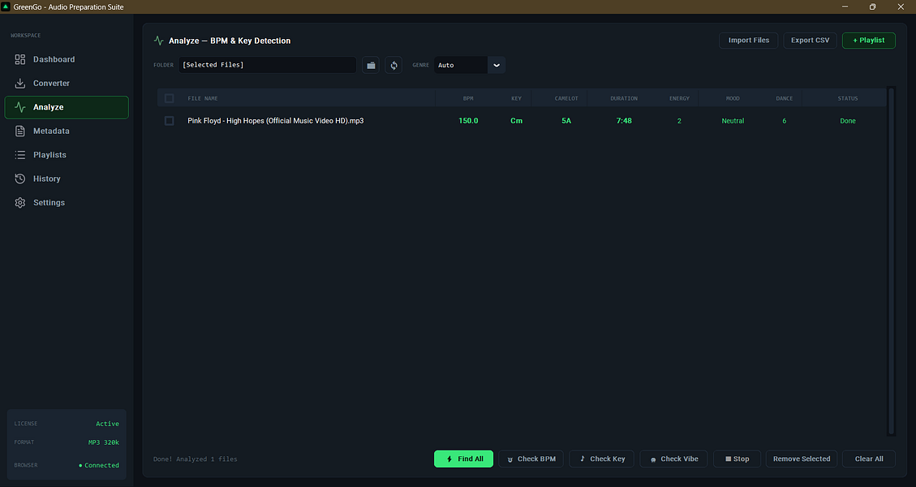Image resolution: width=916 pixels, height=487 pixels.
Task: Sort by the Key column header
Action: [517, 98]
